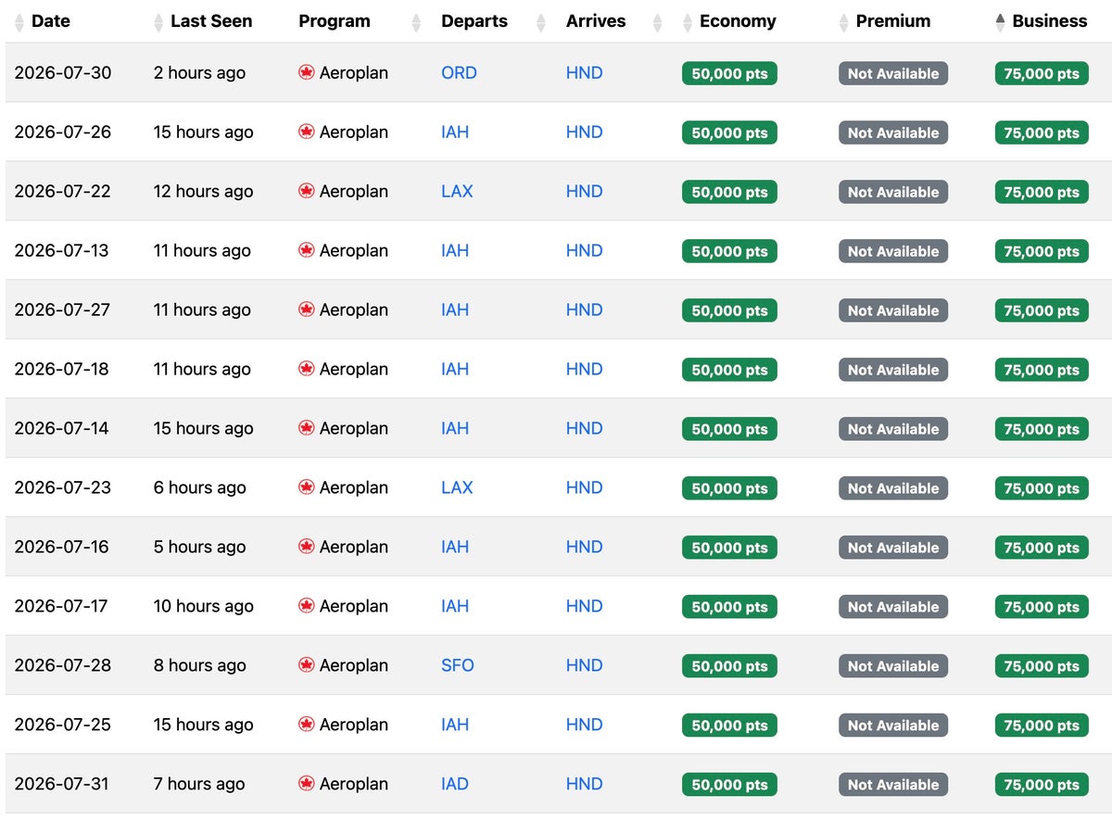Click Aeroplan maple leaf icon in ORD row
This screenshot has height=821, width=1112.
coord(307,72)
